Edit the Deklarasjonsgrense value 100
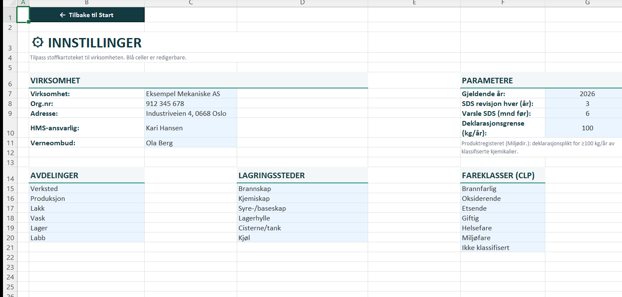 (x=587, y=128)
